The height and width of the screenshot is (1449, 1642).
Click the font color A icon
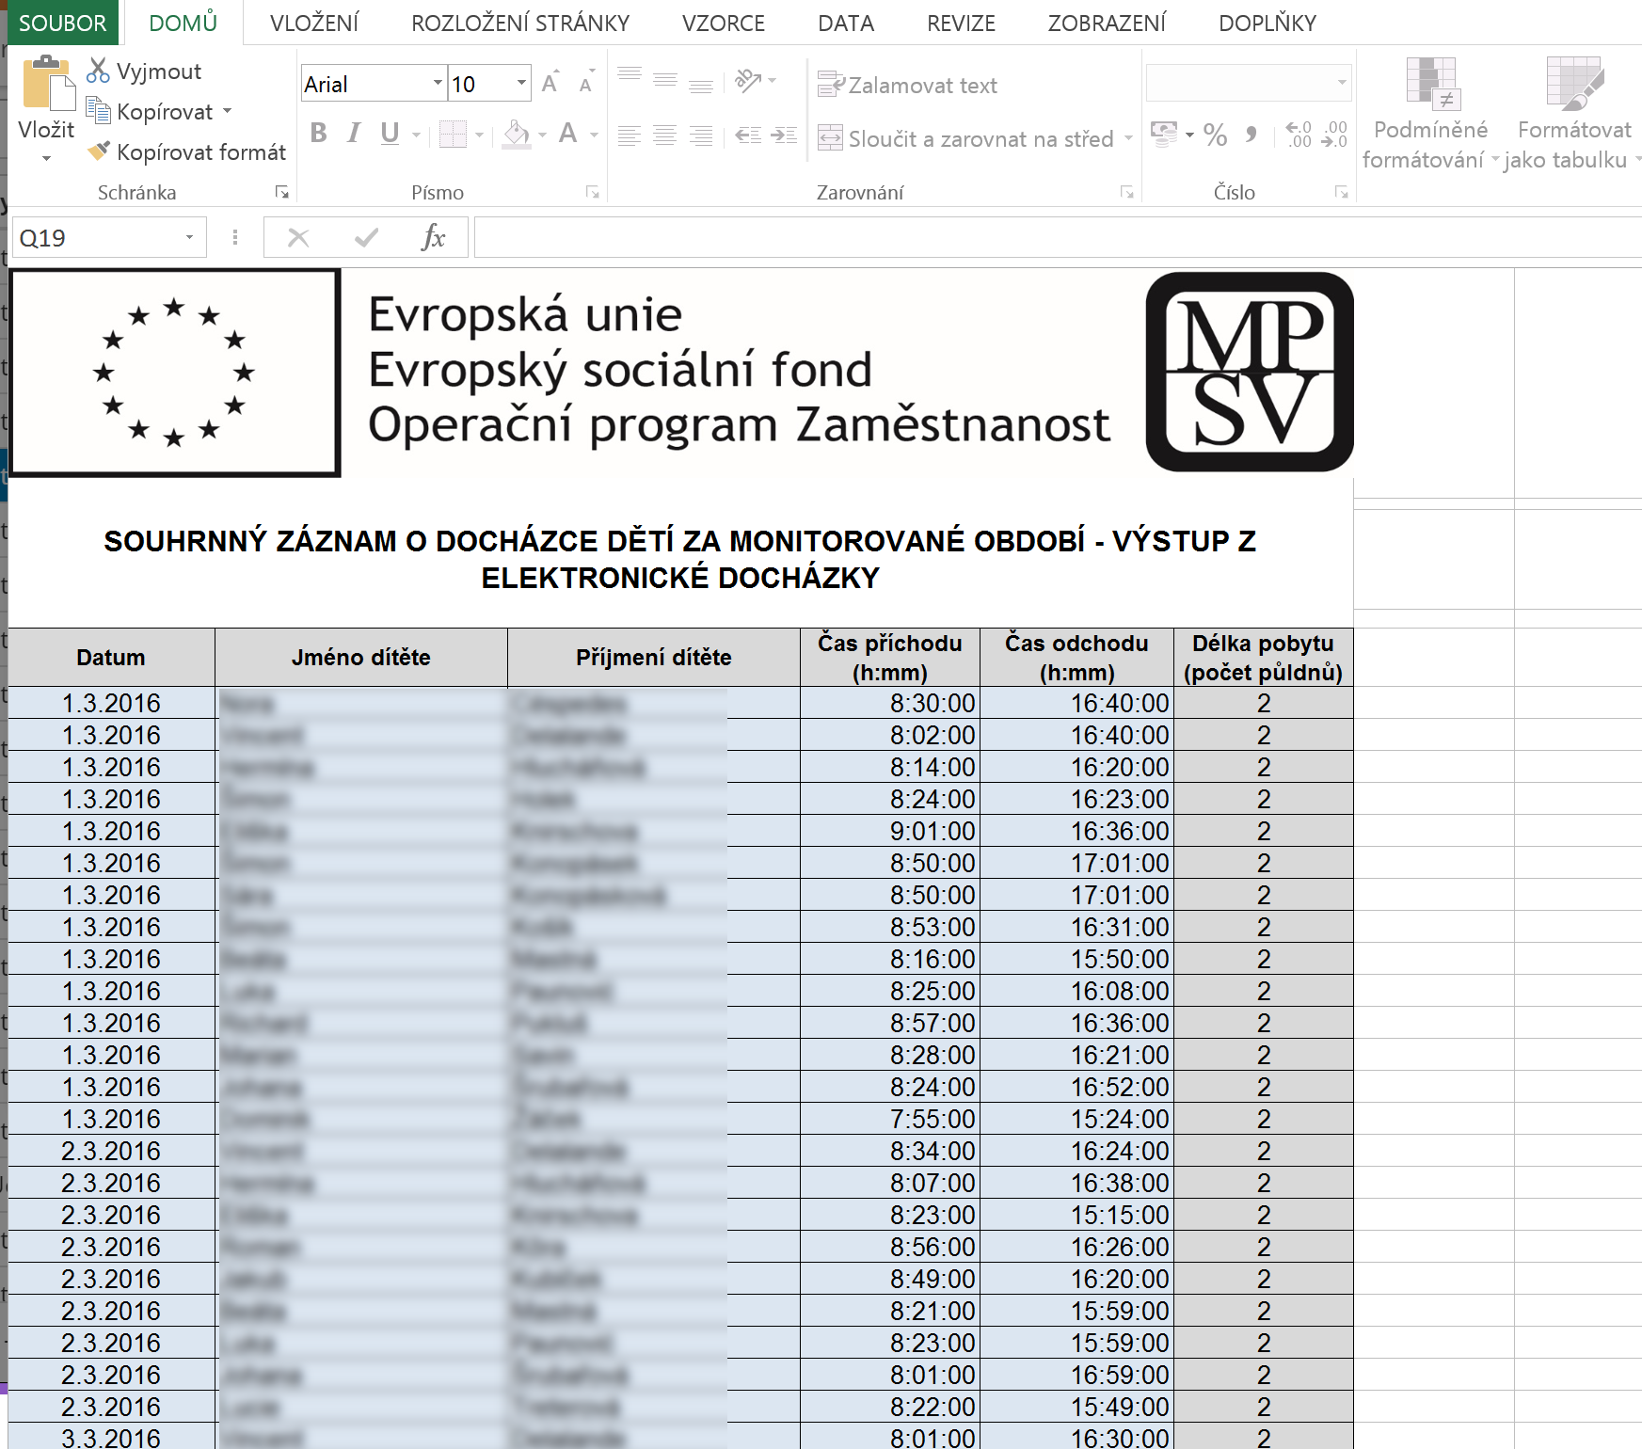[568, 134]
